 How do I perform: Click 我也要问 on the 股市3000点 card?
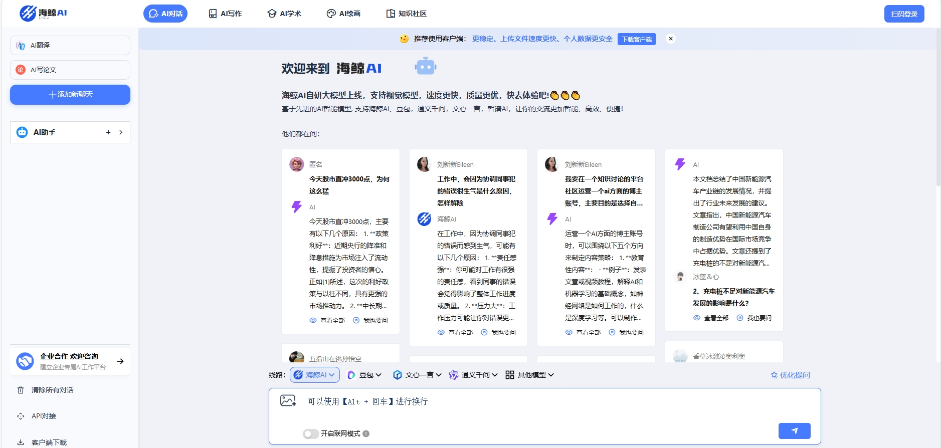point(370,320)
